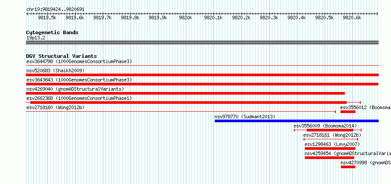
Task: Select the nsv4270998 short red bar
Action: coord(348,167)
